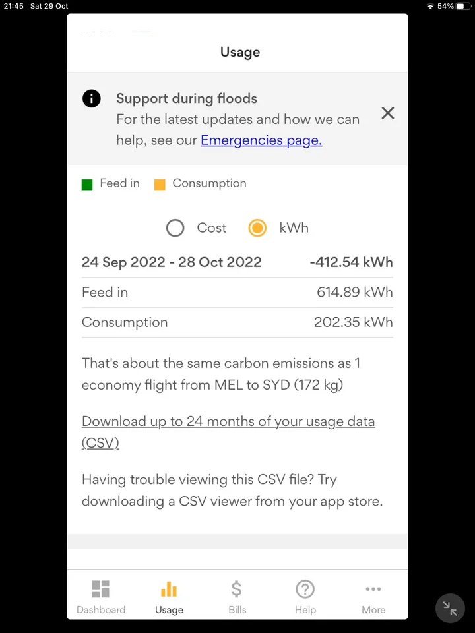The width and height of the screenshot is (475, 633).
Task: Tap the Usage bar chart icon
Action: point(169,589)
